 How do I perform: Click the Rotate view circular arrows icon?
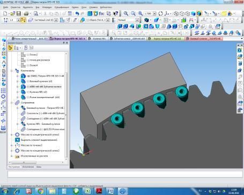tap(160, 13)
